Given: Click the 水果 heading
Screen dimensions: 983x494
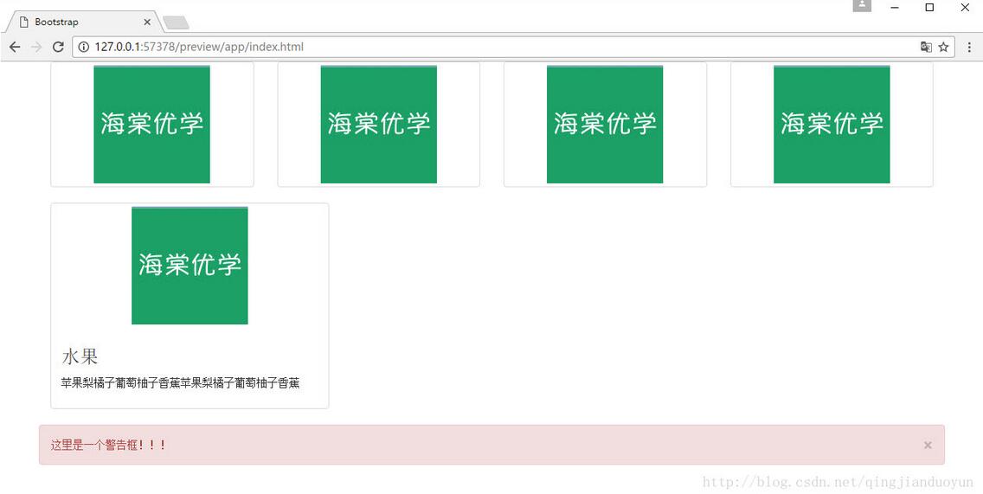Looking at the screenshot, I should pyautogui.click(x=80, y=356).
